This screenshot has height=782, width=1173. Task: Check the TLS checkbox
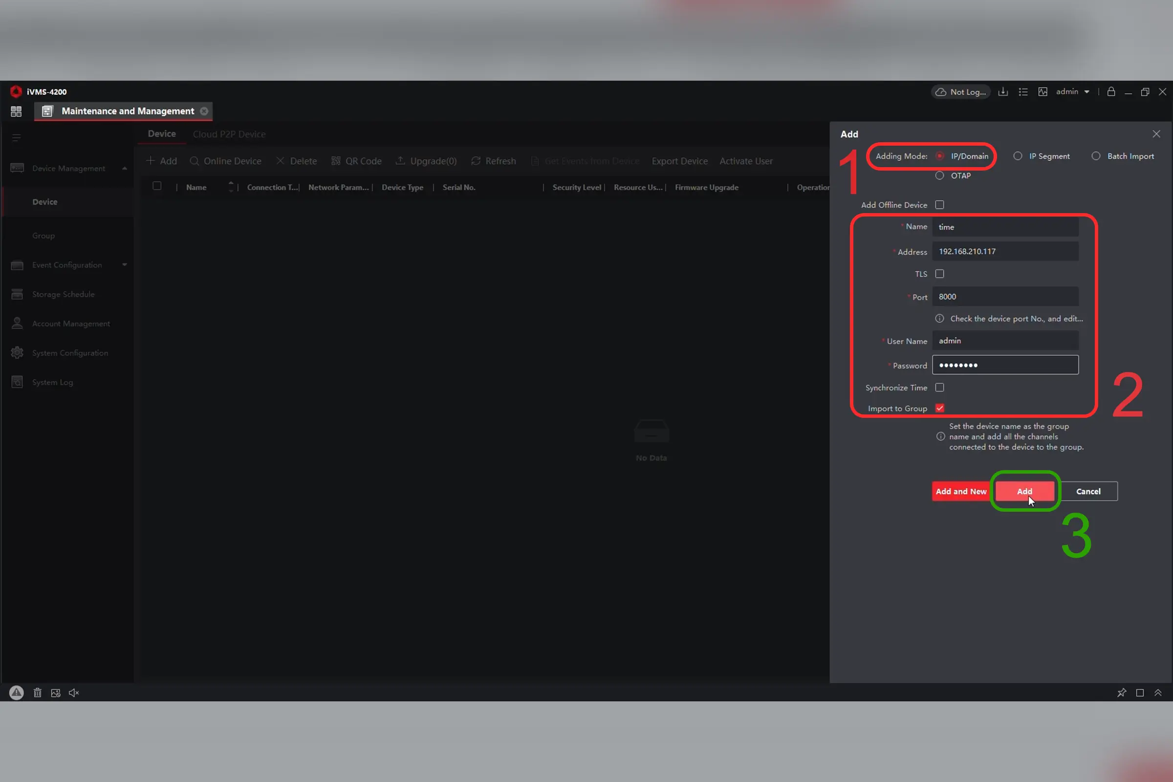(x=939, y=274)
